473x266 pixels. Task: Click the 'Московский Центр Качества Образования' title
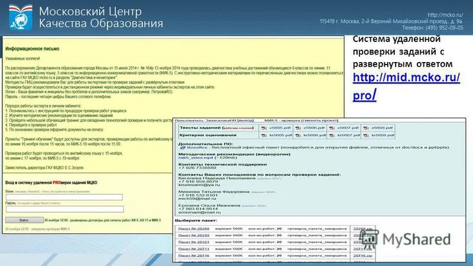click(x=101, y=17)
